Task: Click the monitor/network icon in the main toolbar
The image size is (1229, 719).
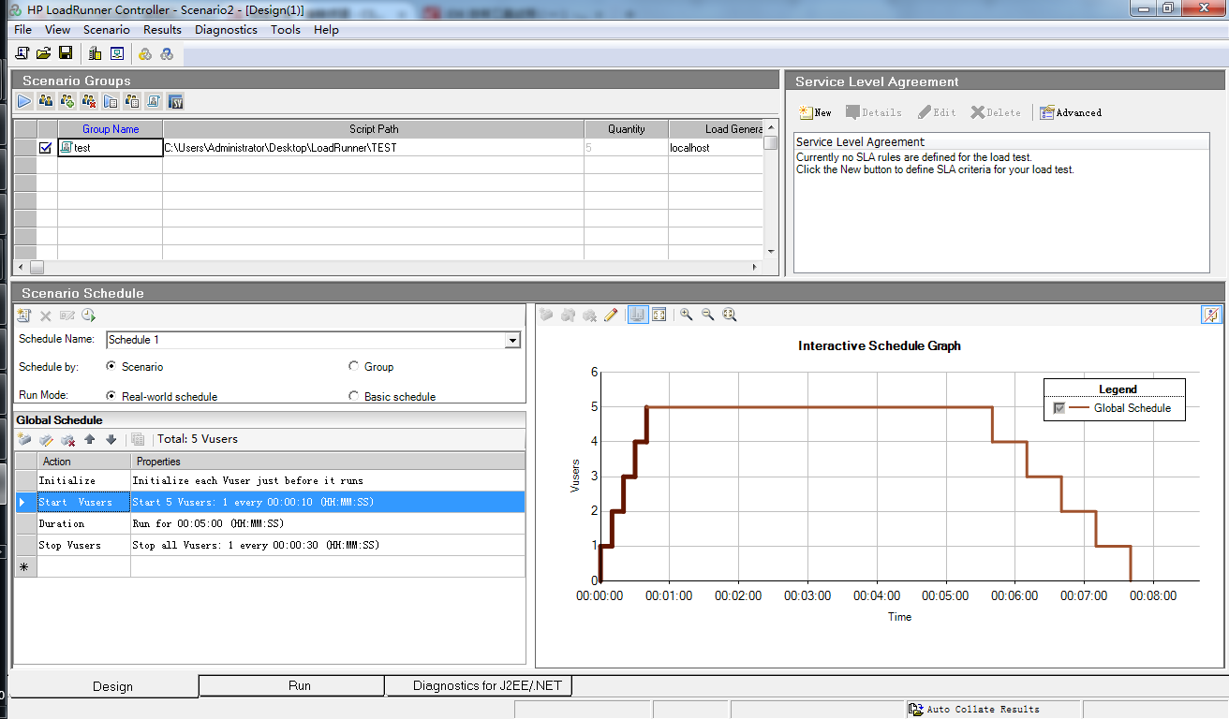Action: [x=117, y=53]
